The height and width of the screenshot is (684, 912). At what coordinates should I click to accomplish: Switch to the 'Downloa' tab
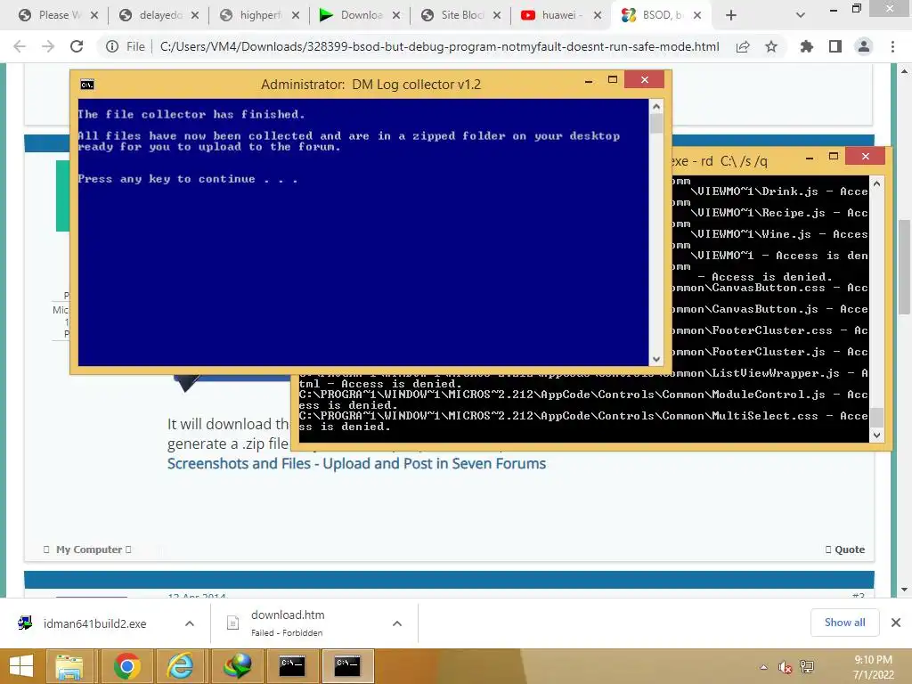(x=353, y=15)
